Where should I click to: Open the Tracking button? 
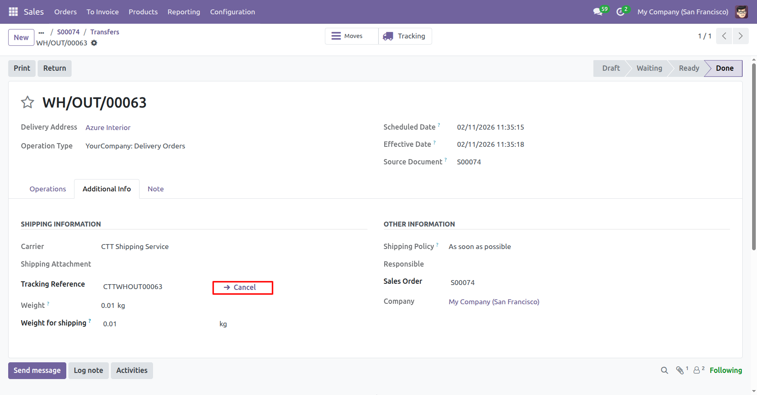pyautogui.click(x=405, y=36)
